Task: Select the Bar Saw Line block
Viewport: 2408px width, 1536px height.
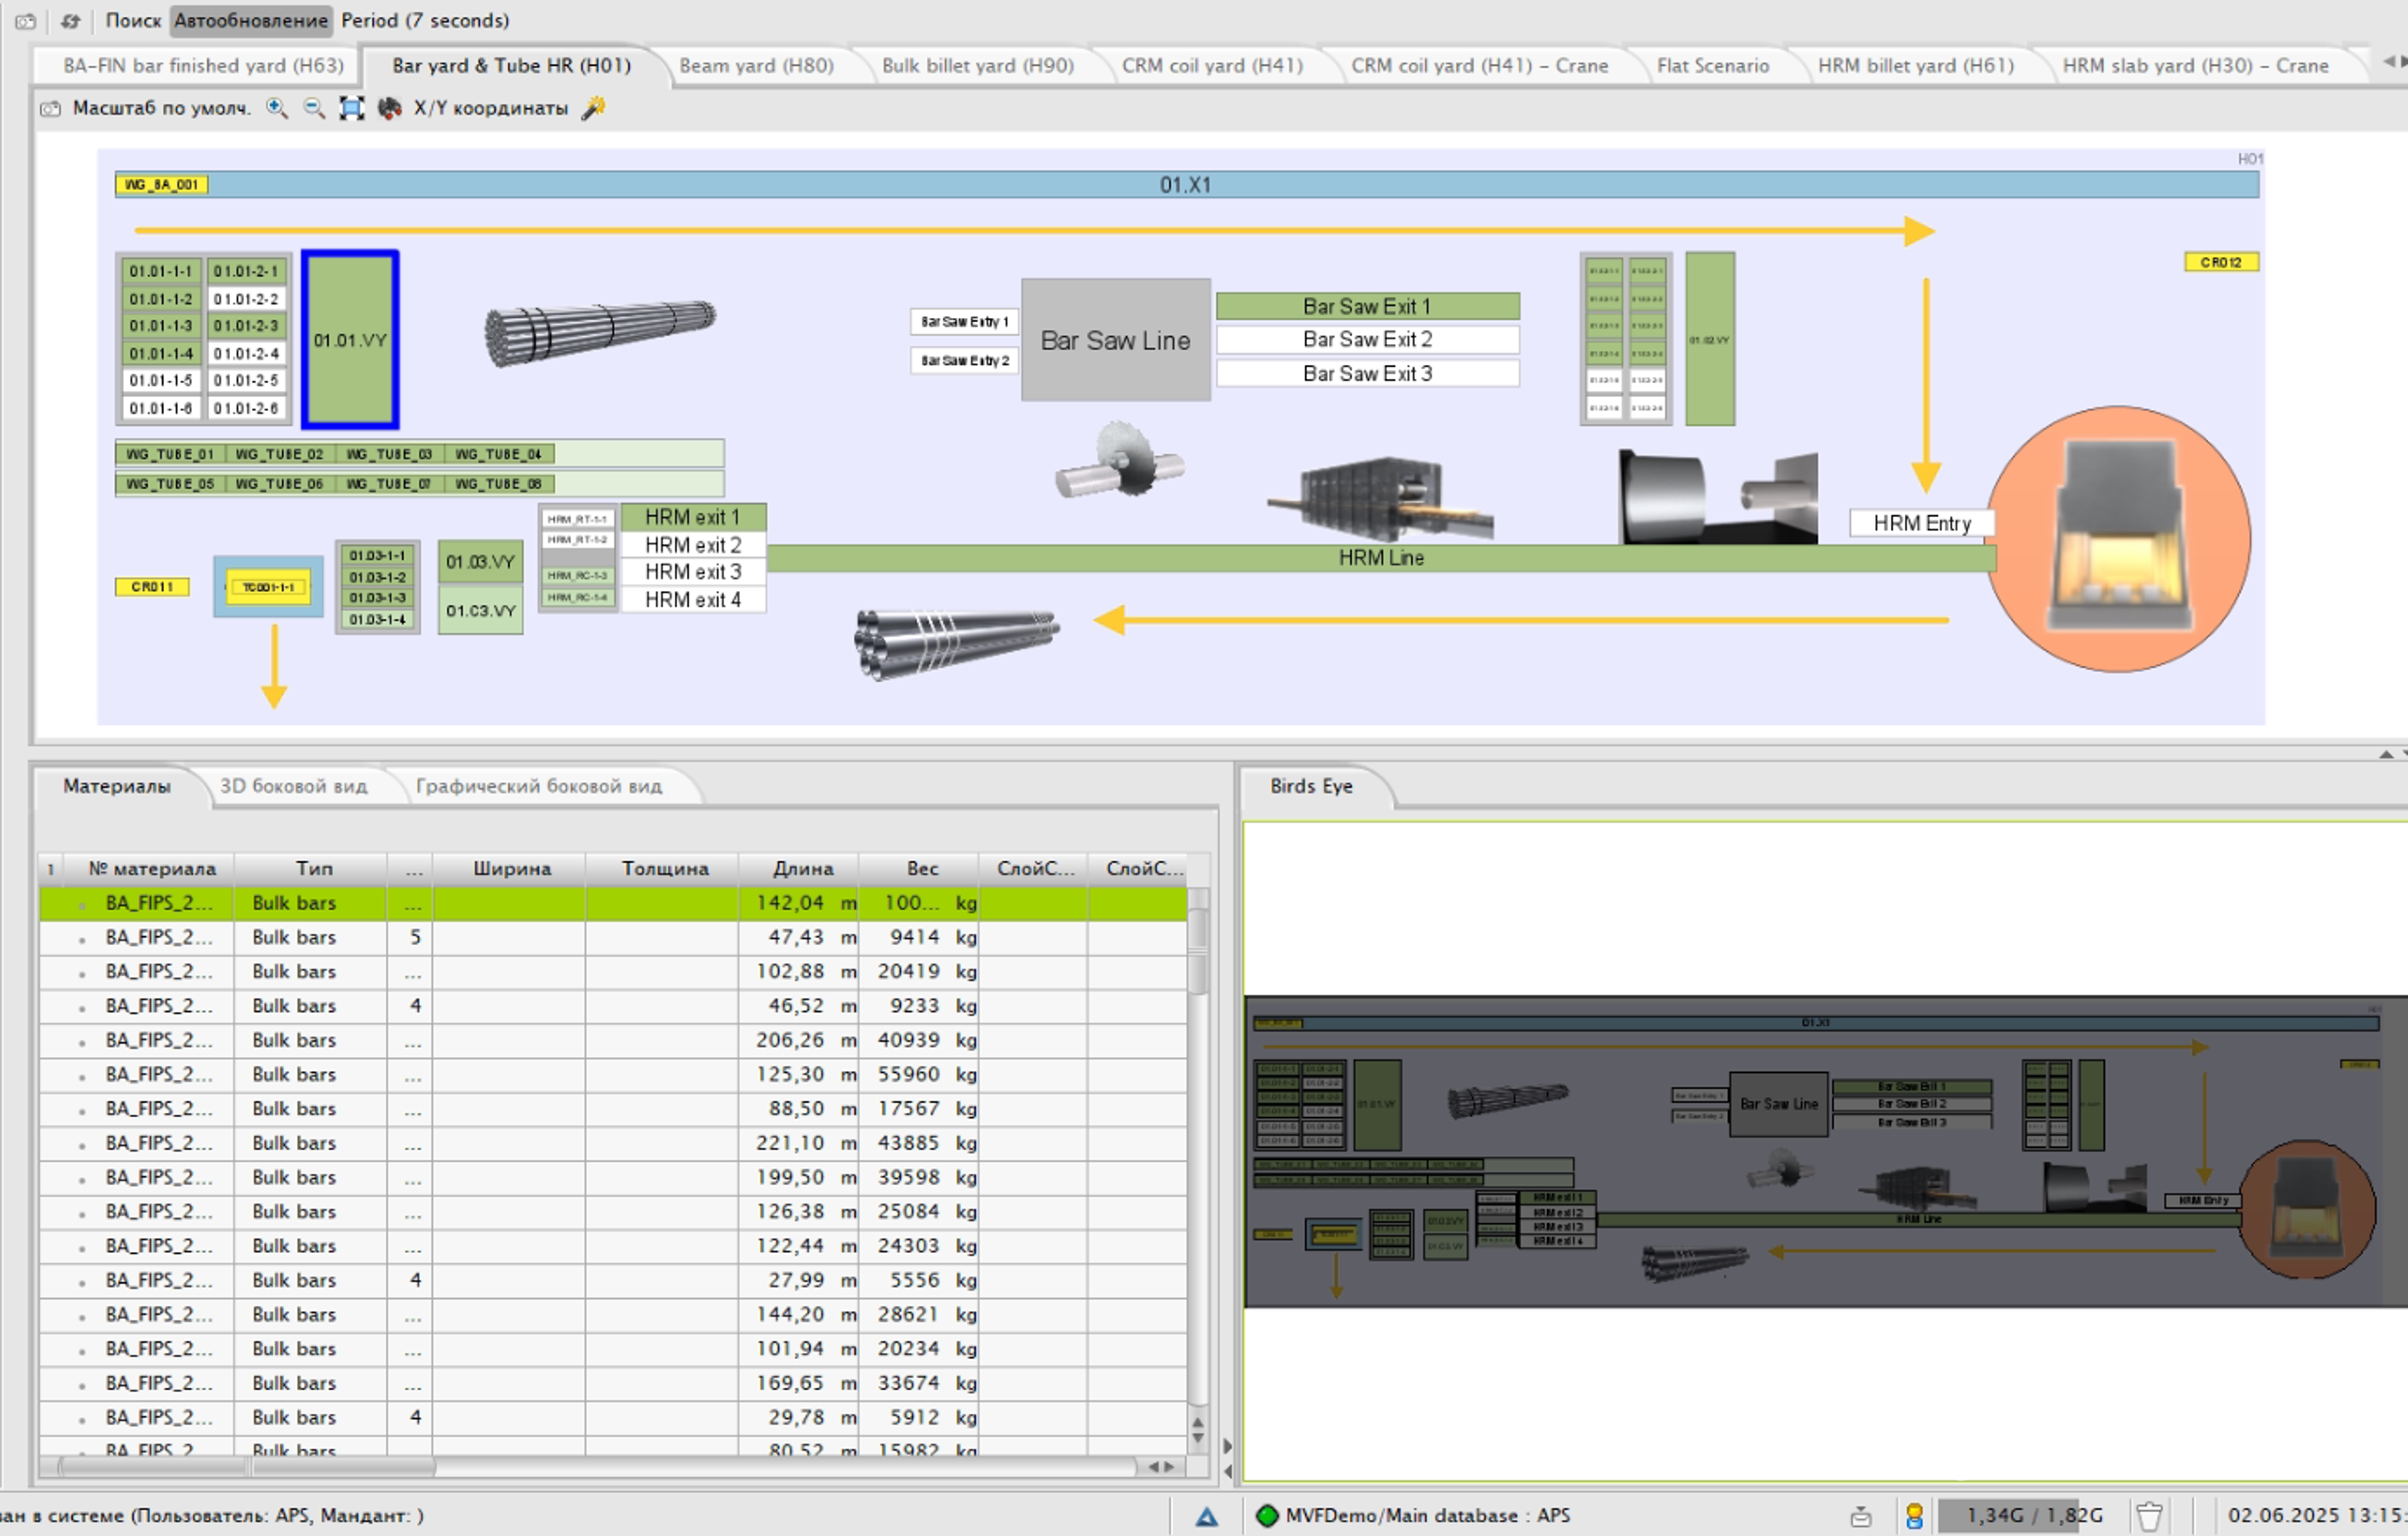Action: [x=1115, y=340]
